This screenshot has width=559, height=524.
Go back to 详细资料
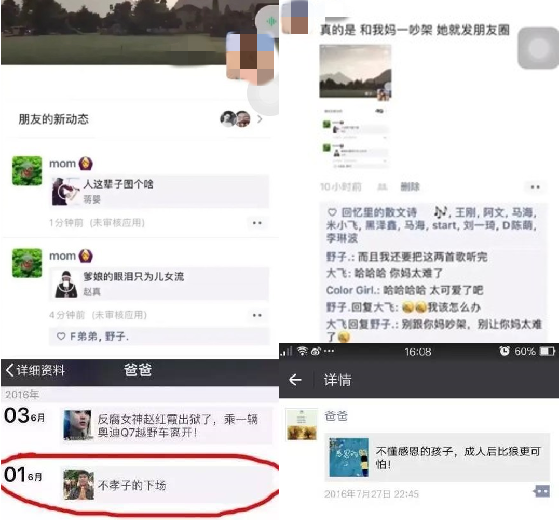[35, 370]
